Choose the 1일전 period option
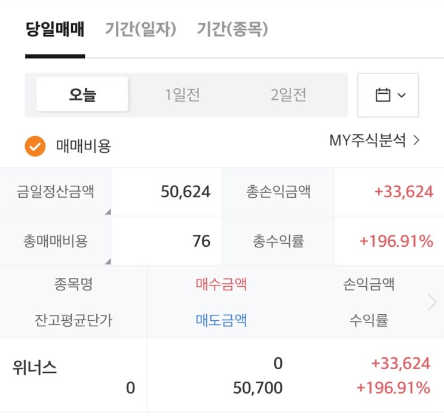Image resolution: width=444 pixels, height=417 pixels. (182, 94)
